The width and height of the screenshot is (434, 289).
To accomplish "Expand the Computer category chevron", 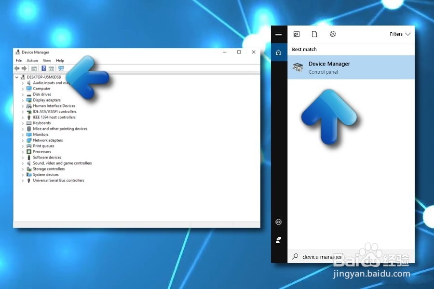I will click(x=23, y=89).
